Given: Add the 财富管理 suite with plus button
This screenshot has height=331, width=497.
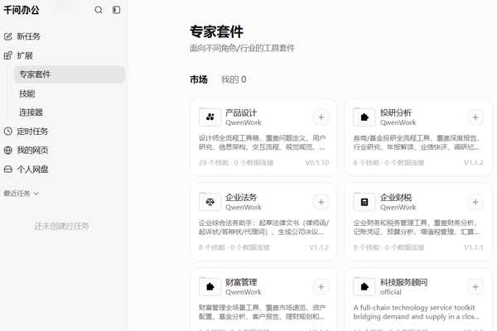Looking at the screenshot, I should pyautogui.click(x=321, y=286).
